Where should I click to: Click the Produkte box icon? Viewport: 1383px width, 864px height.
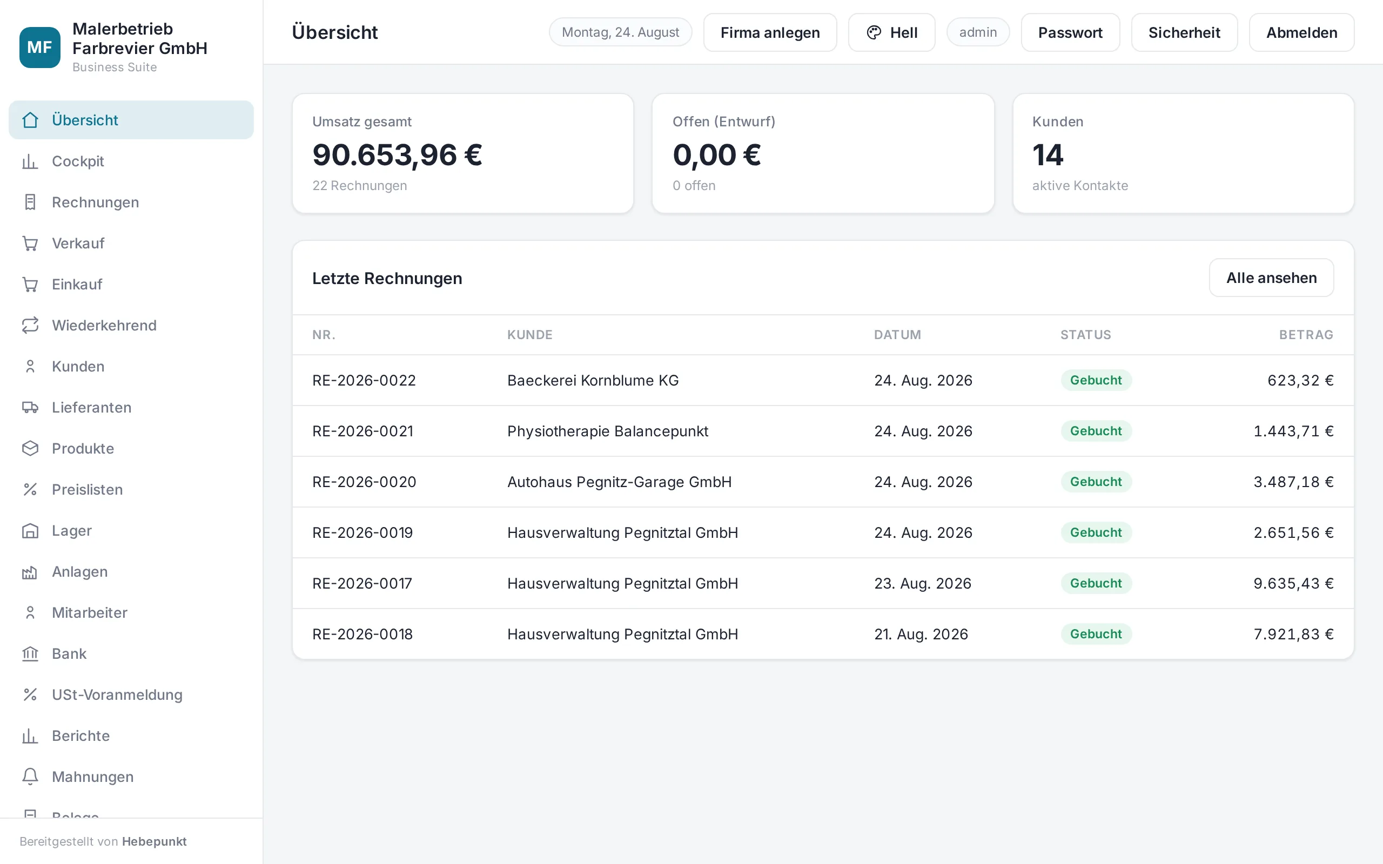pyautogui.click(x=30, y=449)
